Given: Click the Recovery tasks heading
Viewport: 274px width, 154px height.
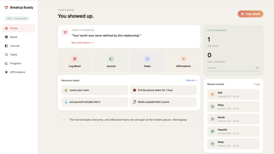Looking at the screenshot, I should pos(70,81).
